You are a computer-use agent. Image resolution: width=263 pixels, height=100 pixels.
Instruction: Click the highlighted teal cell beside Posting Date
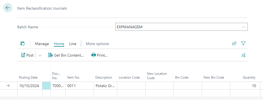pos(47,86)
